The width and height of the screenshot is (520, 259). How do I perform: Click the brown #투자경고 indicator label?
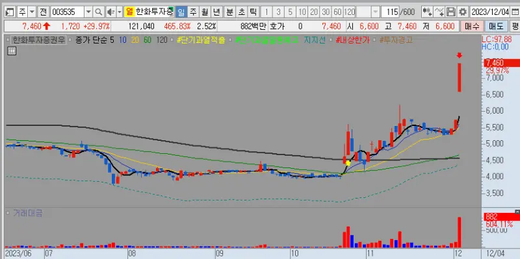coord(396,40)
